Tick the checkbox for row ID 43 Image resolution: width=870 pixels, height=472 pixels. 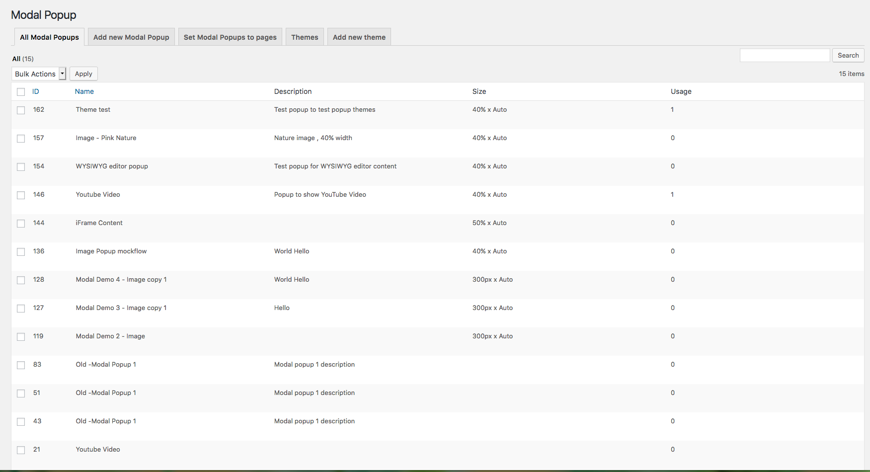click(21, 422)
